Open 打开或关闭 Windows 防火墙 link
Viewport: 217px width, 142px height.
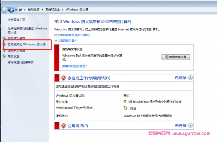point(27,44)
